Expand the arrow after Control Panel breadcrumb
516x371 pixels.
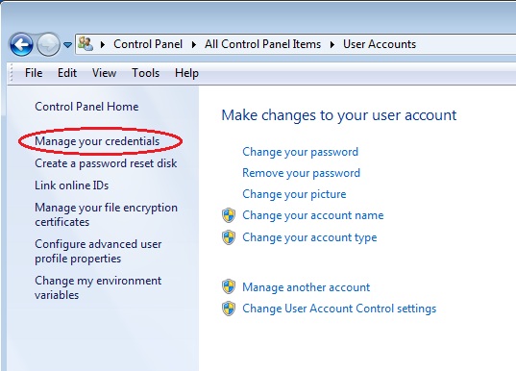click(194, 44)
